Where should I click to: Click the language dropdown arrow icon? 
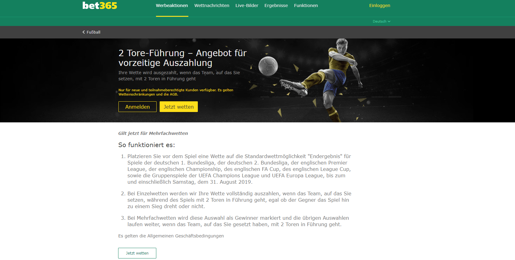389,21
